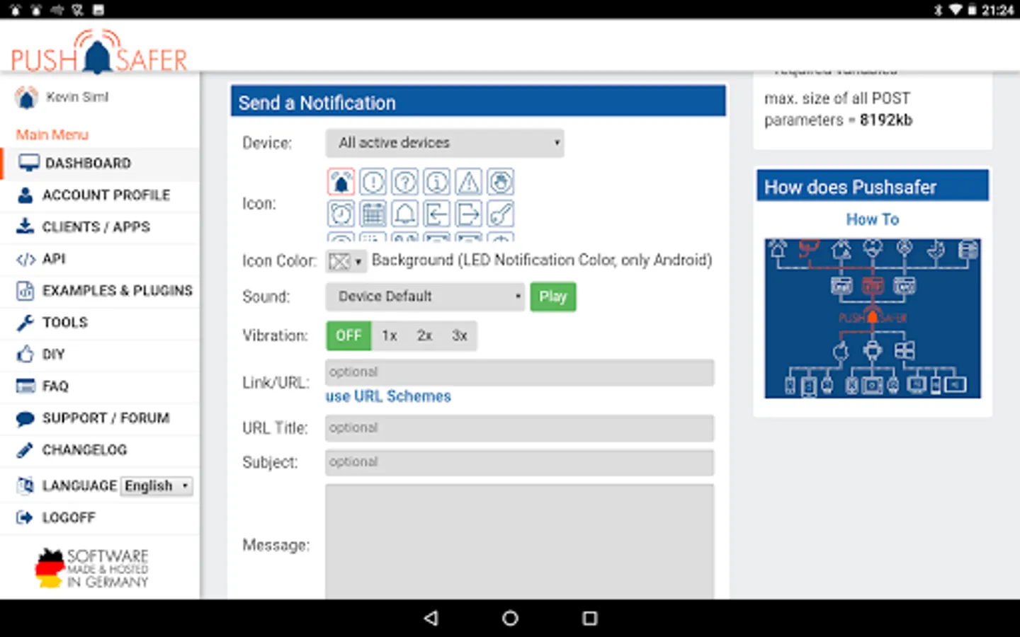1020x637 pixels.
Task: Select the alarm clock notification icon
Action: tap(341, 214)
